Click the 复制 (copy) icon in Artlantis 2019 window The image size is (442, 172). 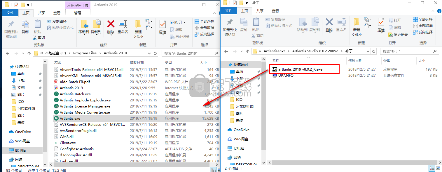pos(25,24)
